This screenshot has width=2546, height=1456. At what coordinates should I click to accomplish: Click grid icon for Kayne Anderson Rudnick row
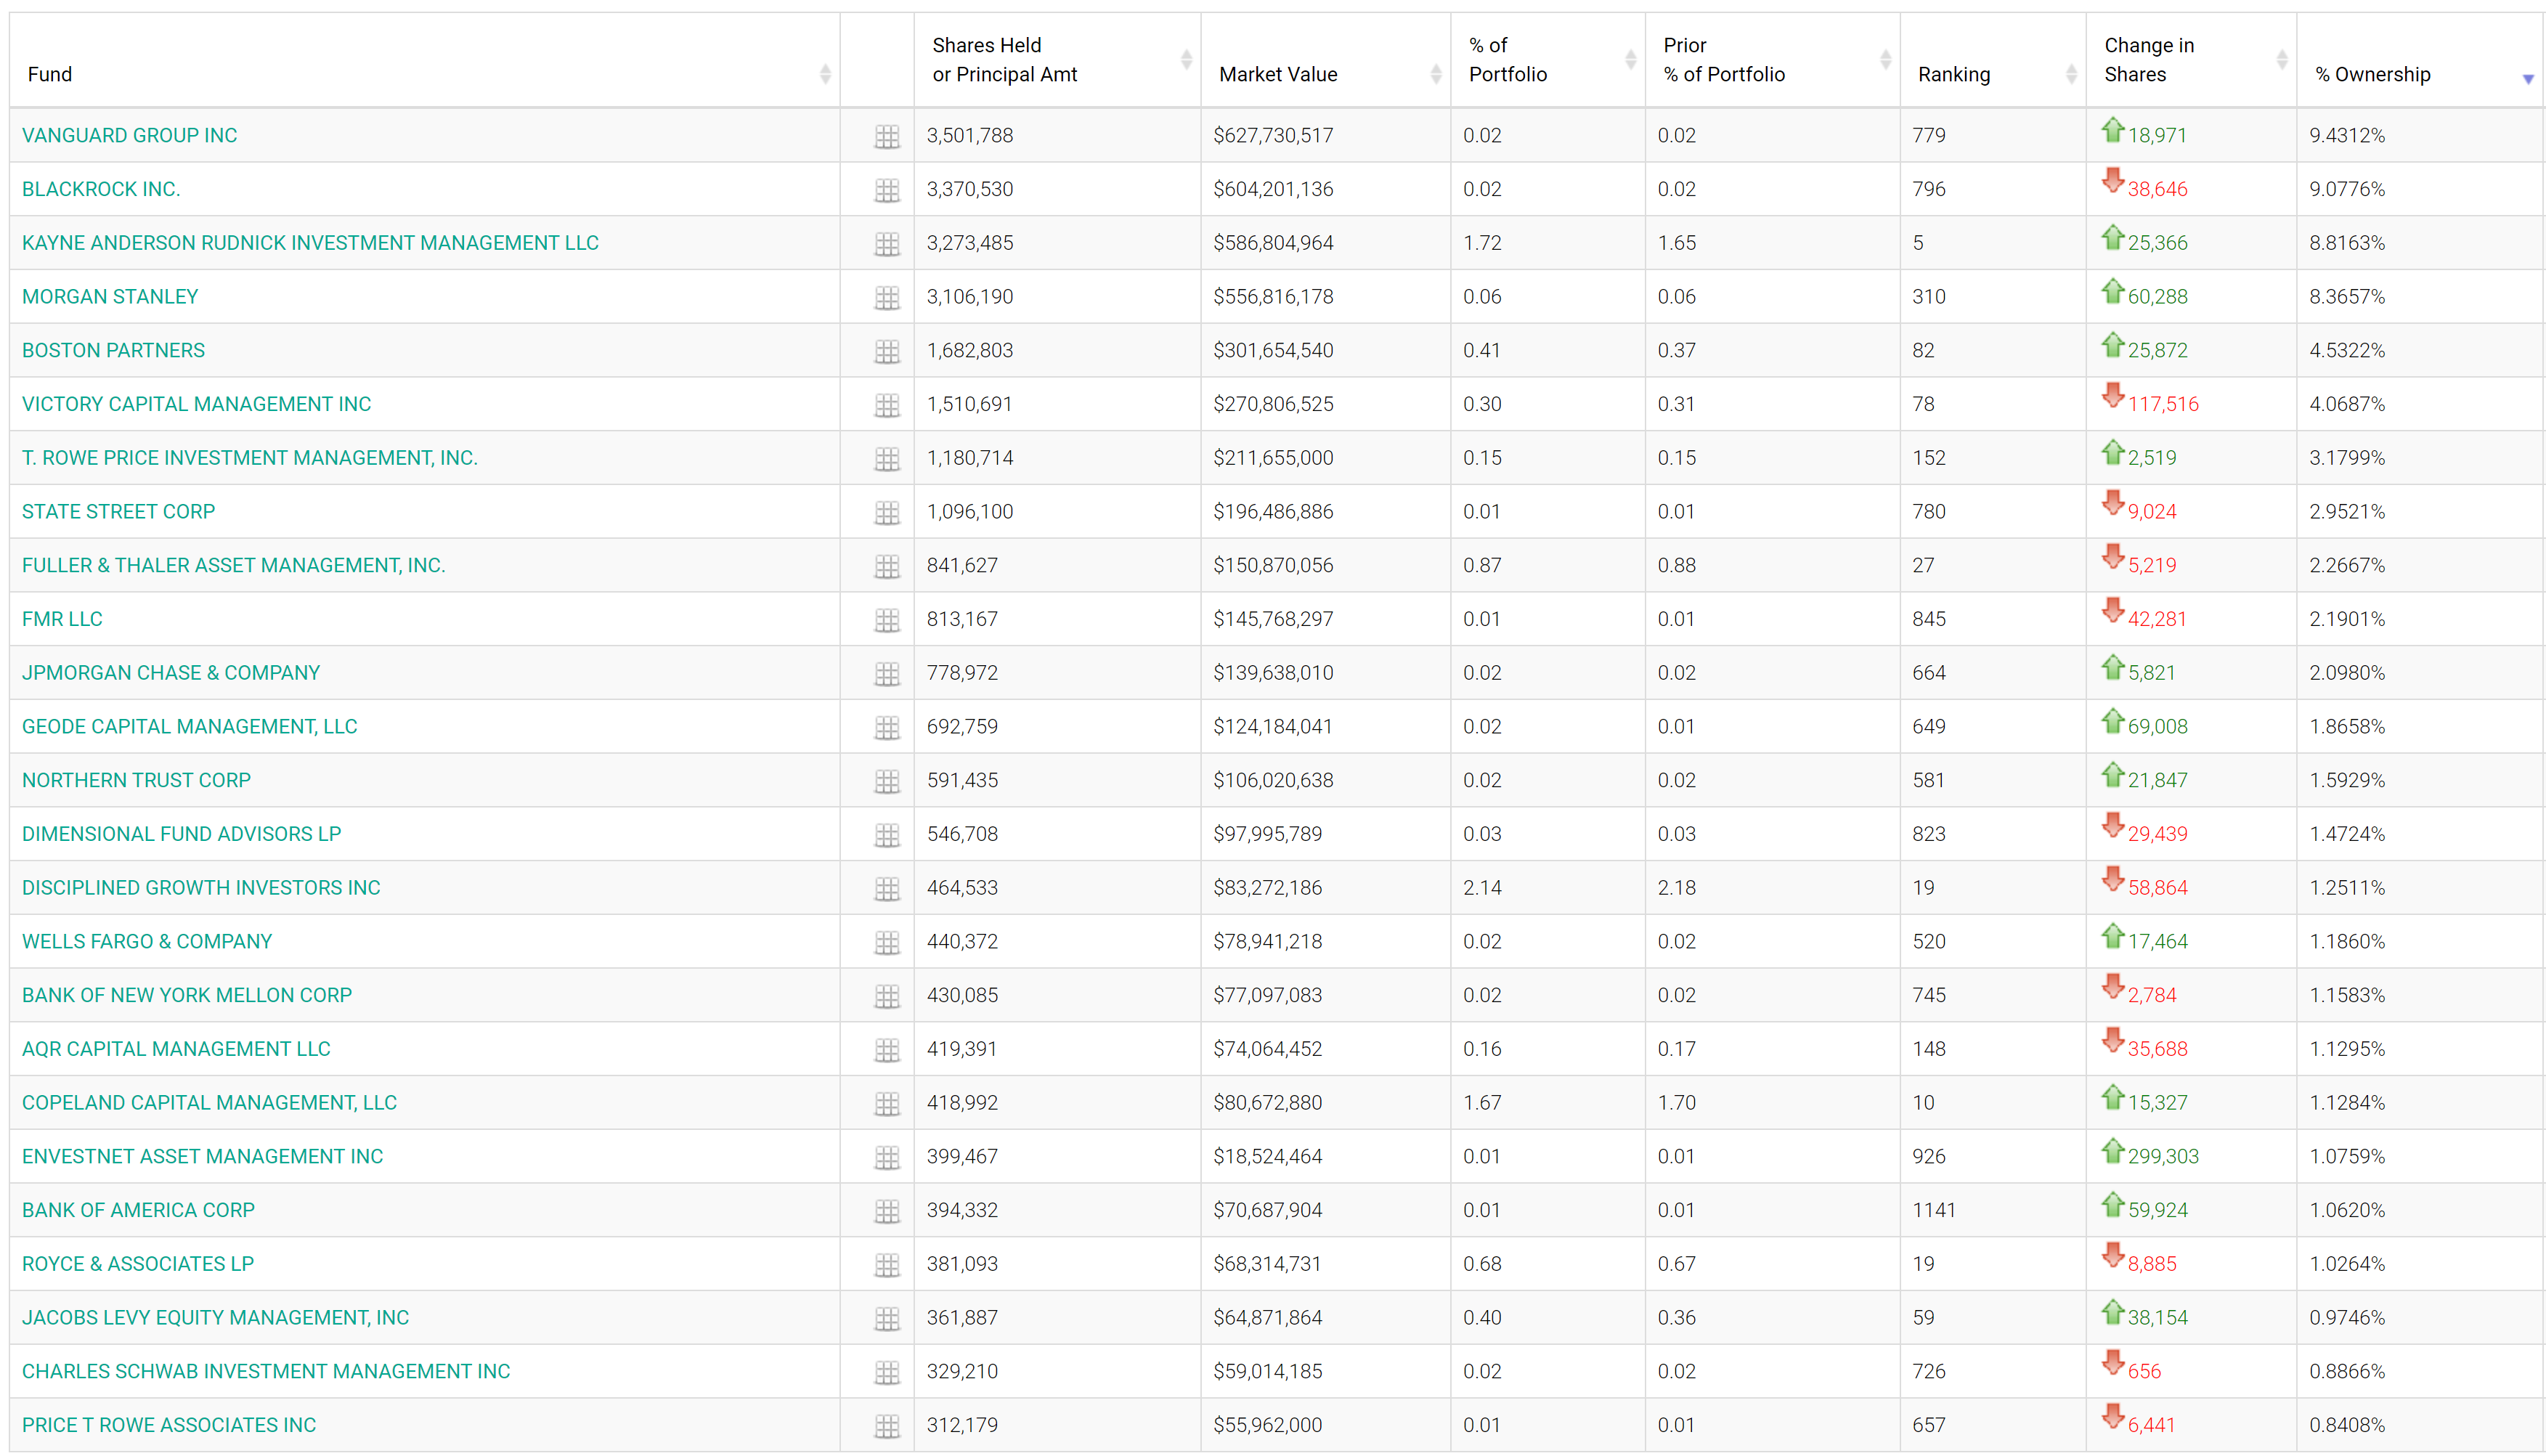point(887,244)
